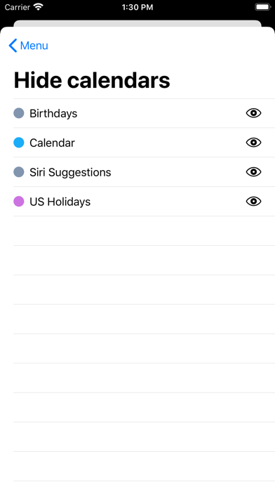Click the blue Calendar color dot

point(19,143)
